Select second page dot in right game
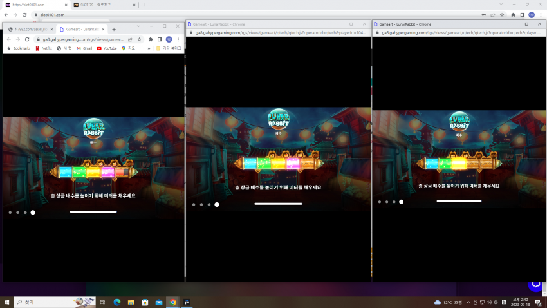The height and width of the screenshot is (308, 547). [387, 202]
